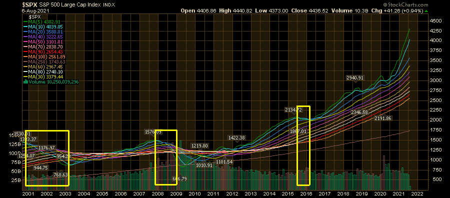Select the MA(100) 2561.89 legend entry

click(44, 56)
